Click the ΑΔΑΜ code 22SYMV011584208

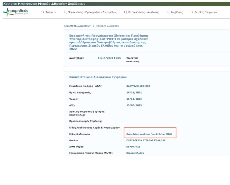(x=138, y=86)
